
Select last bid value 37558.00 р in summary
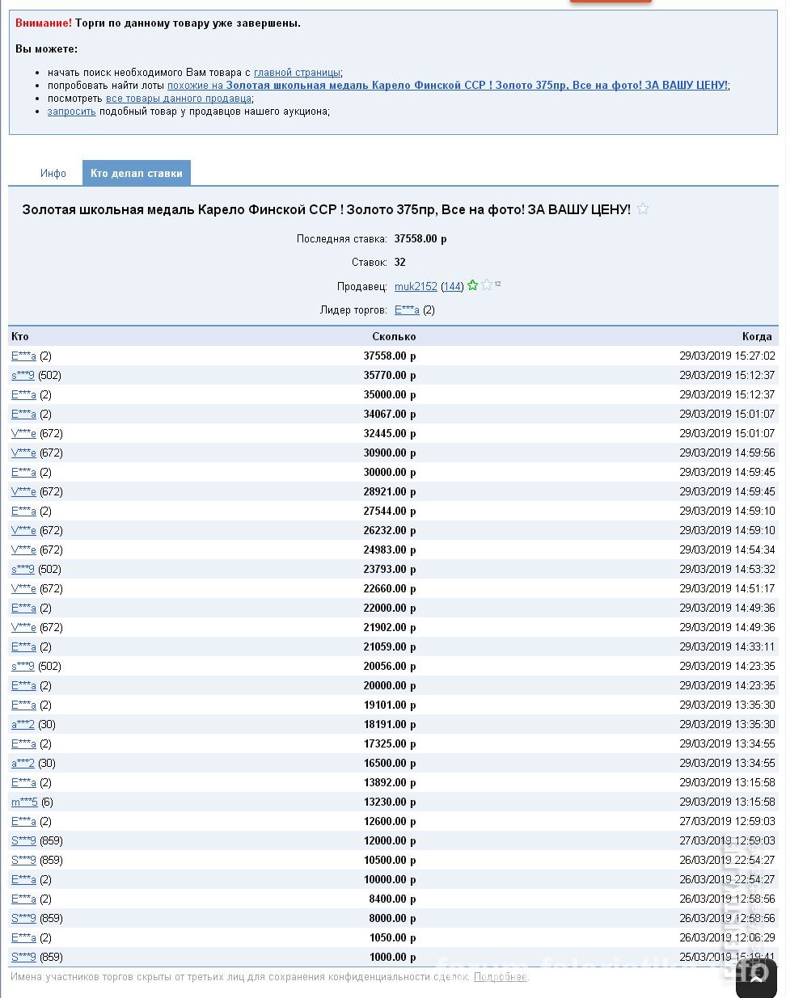[x=420, y=238]
